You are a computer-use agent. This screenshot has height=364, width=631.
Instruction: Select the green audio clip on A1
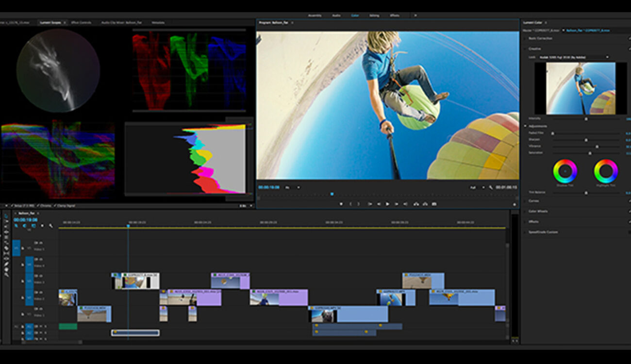(68, 326)
